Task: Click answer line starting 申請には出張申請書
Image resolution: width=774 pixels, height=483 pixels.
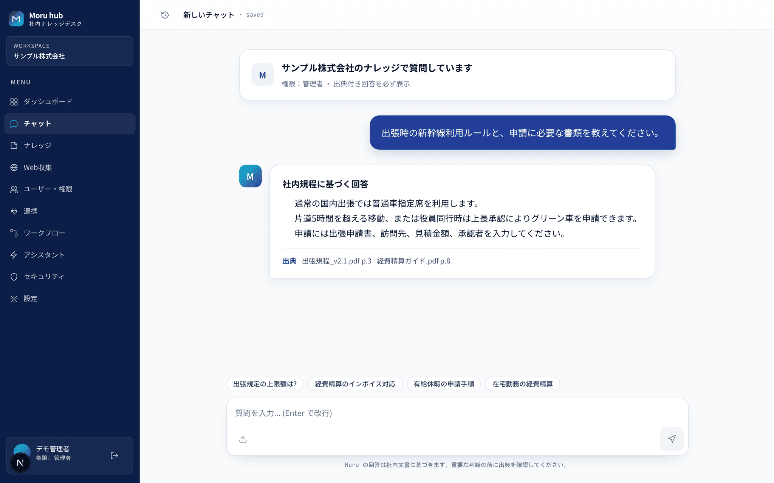Action: [x=430, y=234]
